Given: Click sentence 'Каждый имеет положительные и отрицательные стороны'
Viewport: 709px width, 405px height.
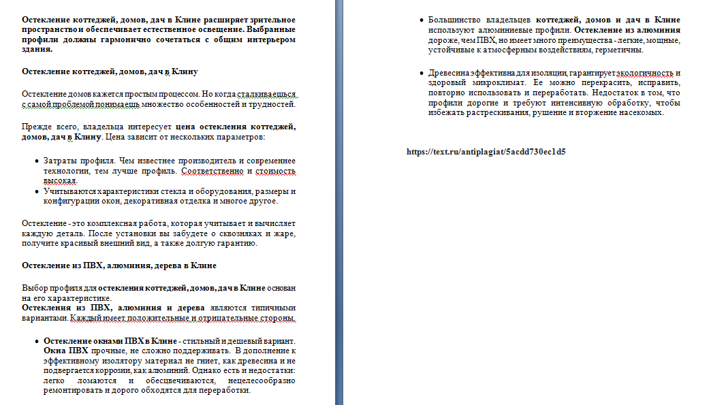Looking at the screenshot, I should click(183, 319).
